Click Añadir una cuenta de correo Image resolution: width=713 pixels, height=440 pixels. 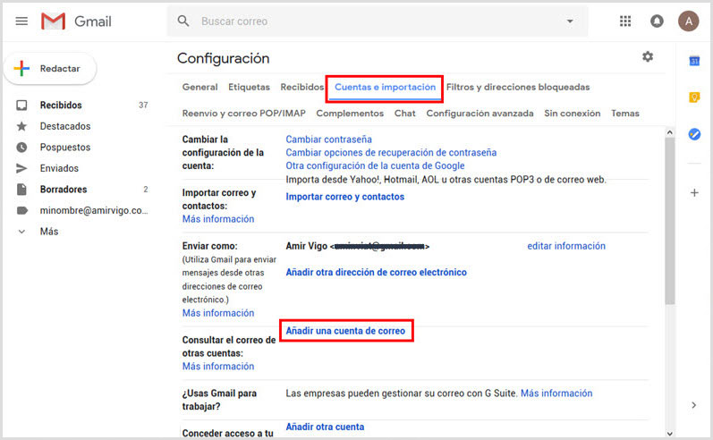click(x=345, y=331)
